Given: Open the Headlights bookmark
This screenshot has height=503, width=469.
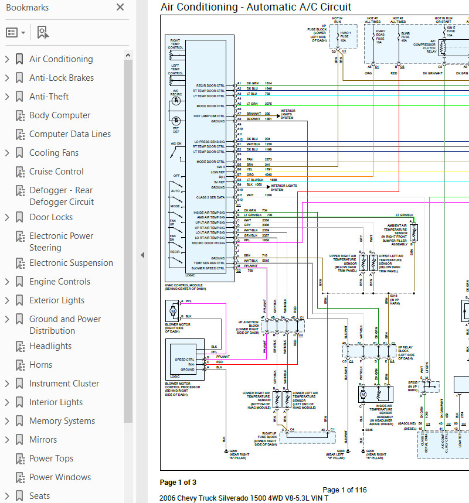Looking at the screenshot, I should pos(50,346).
